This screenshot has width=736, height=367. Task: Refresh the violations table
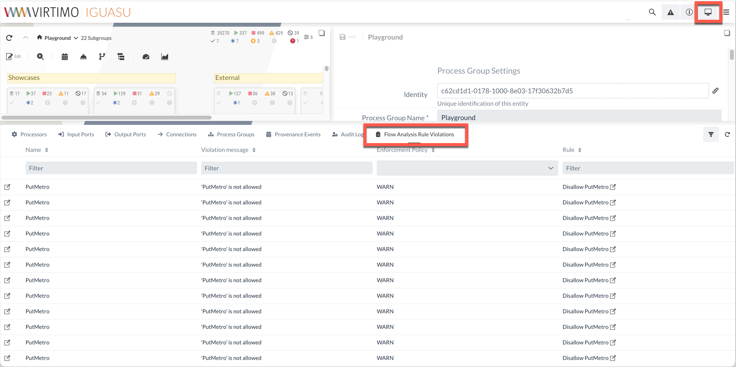click(727, 134)
